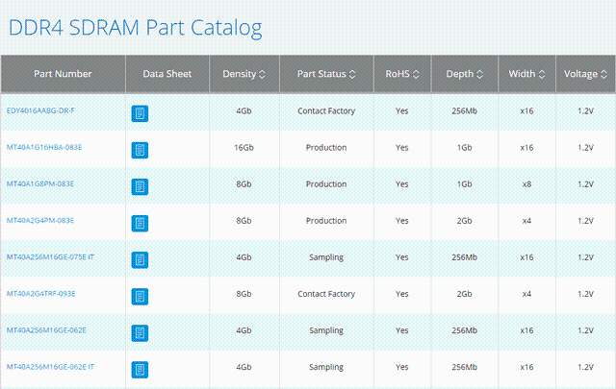Open part link EDY4016AABG-DR-F
The height and width of the screenshot is (389, 616).
pyautogui.click(x=40, y=110)
